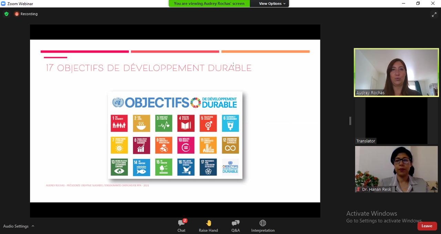Restore down the Zoom window
Viewport: 441px width, 234px height.
click(418, 3)
